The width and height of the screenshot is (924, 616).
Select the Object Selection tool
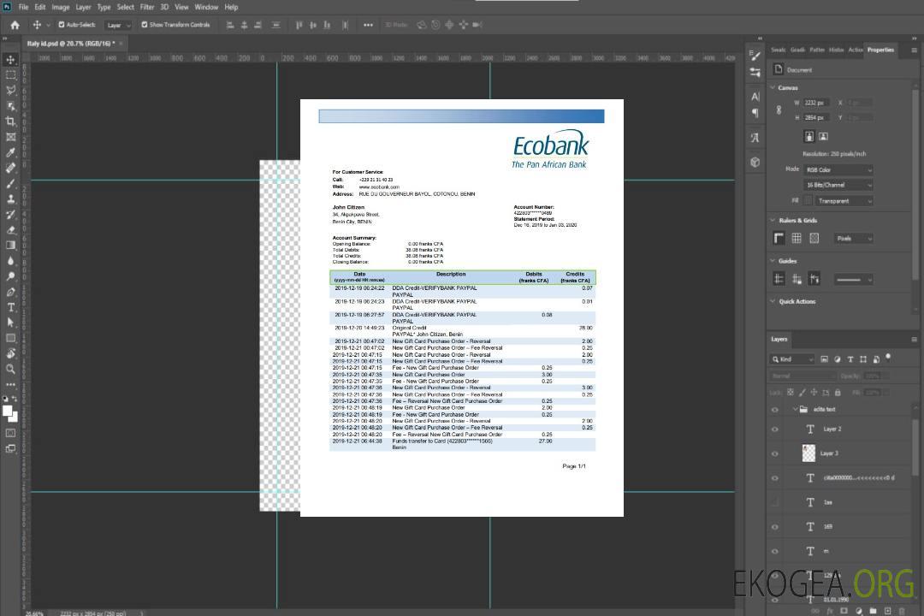[x=10, y=106]
